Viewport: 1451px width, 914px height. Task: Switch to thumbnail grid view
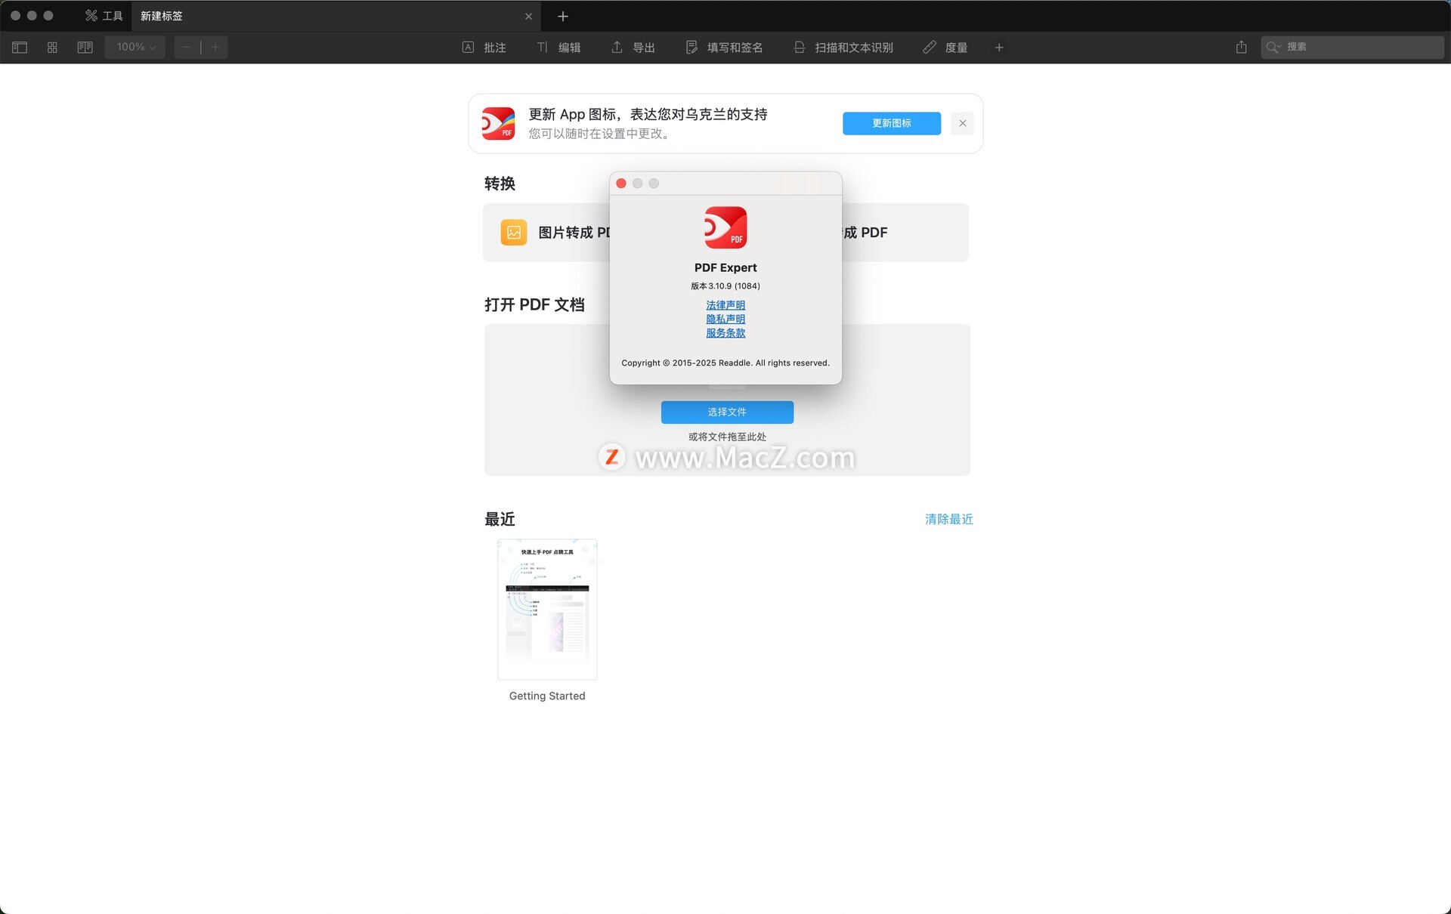(52, 48)
